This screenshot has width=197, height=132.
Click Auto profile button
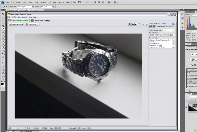[31, 25]
